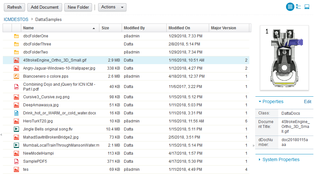Collapse the right preview pane arrow
314x183 pixels.
coord(254,146)
